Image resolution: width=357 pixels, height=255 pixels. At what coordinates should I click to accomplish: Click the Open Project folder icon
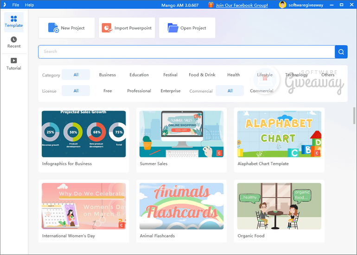point(172,28)
